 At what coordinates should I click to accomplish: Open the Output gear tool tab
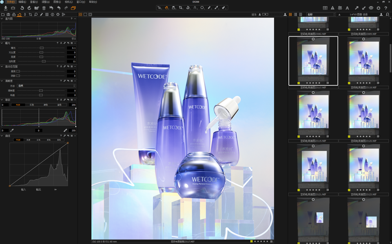tap(58, 15)
